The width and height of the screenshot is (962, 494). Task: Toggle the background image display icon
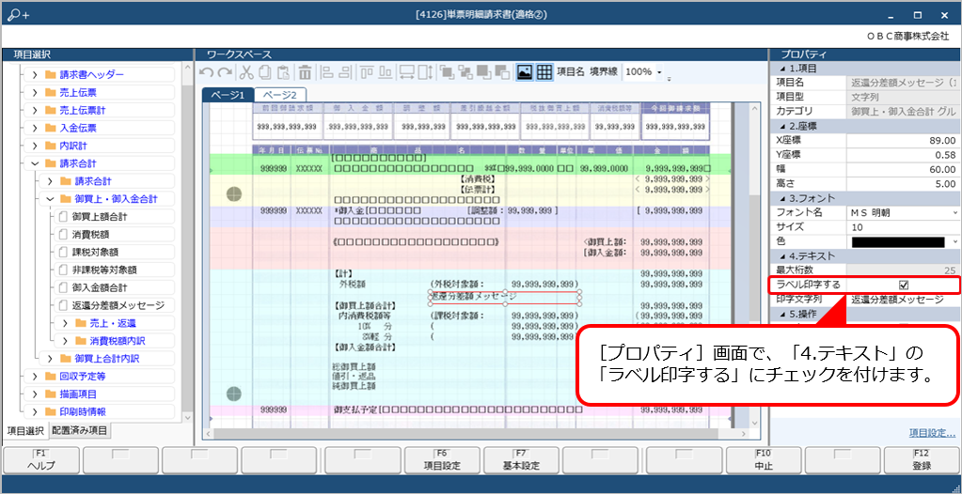(x=525, y=72)
